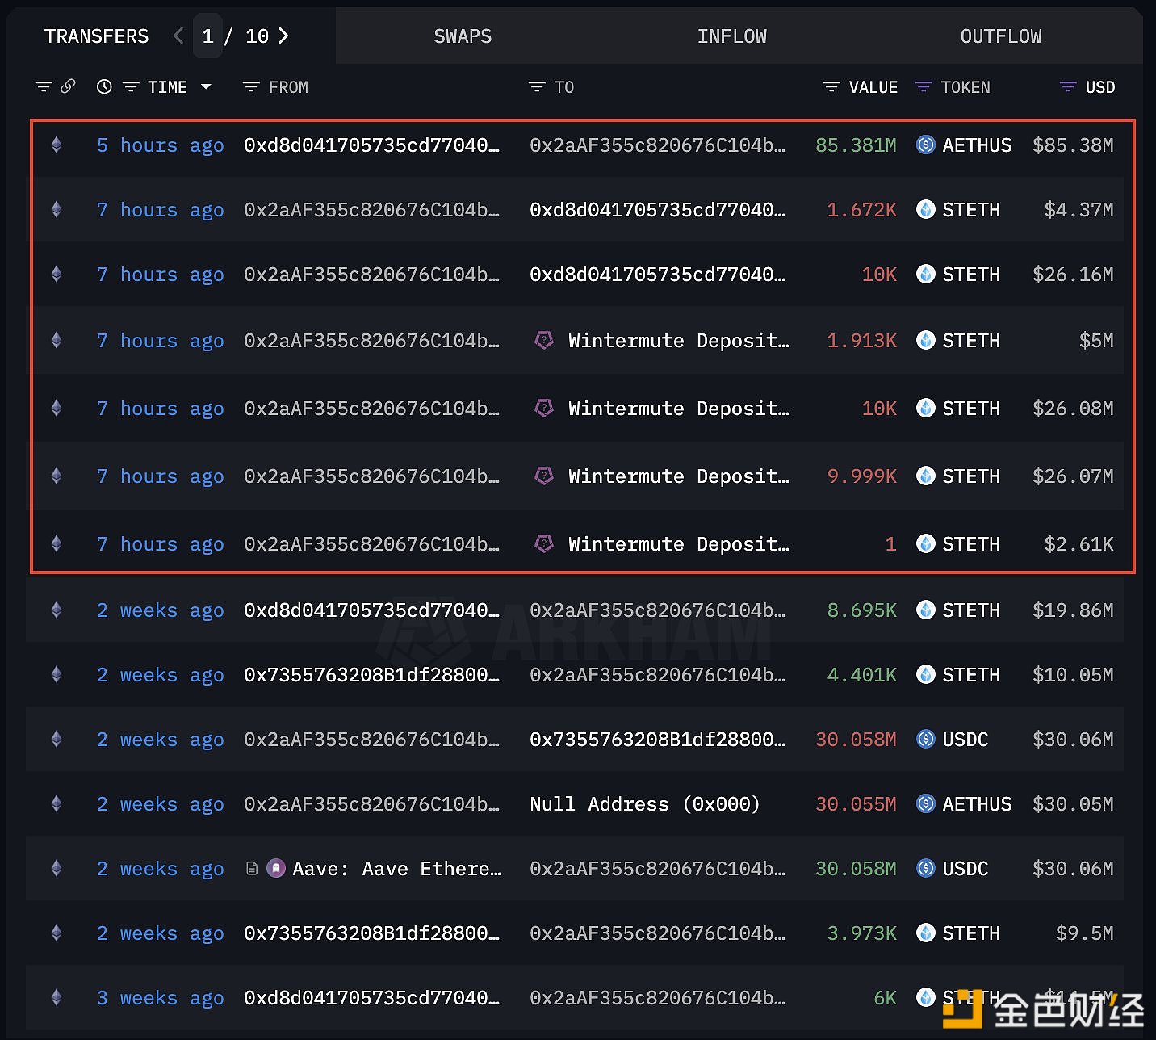The height and width of the screenshot is (1040, 1156).
Task: Expand the TIME sort dropdown arrow
Action: [206, 86]
